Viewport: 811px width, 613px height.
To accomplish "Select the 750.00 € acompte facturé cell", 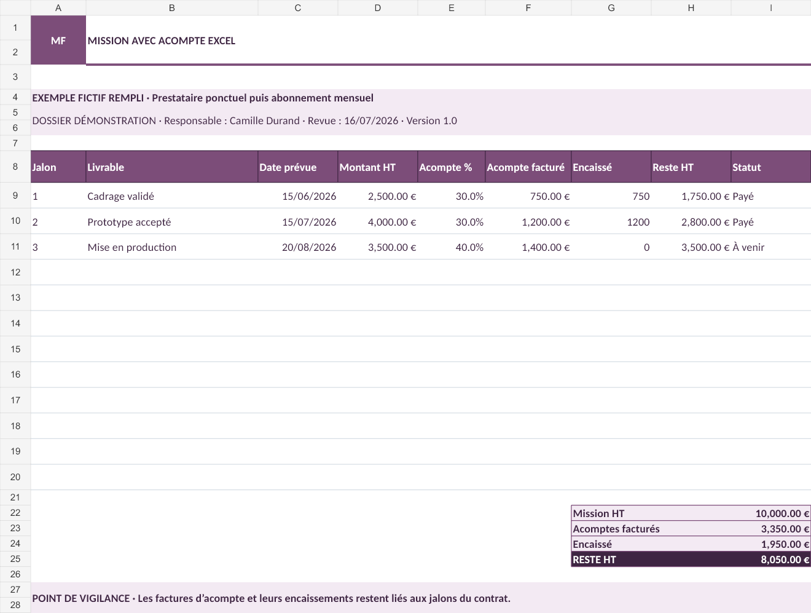I will click(528, 196).
